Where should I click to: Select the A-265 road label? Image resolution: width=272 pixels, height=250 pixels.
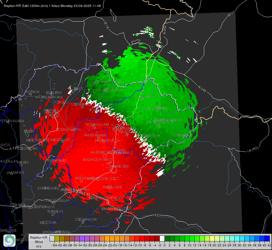click(202, 89)
